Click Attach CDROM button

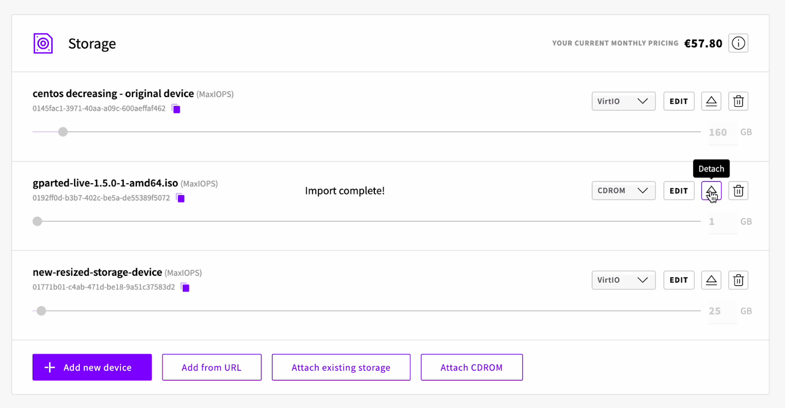pos(471,367)
